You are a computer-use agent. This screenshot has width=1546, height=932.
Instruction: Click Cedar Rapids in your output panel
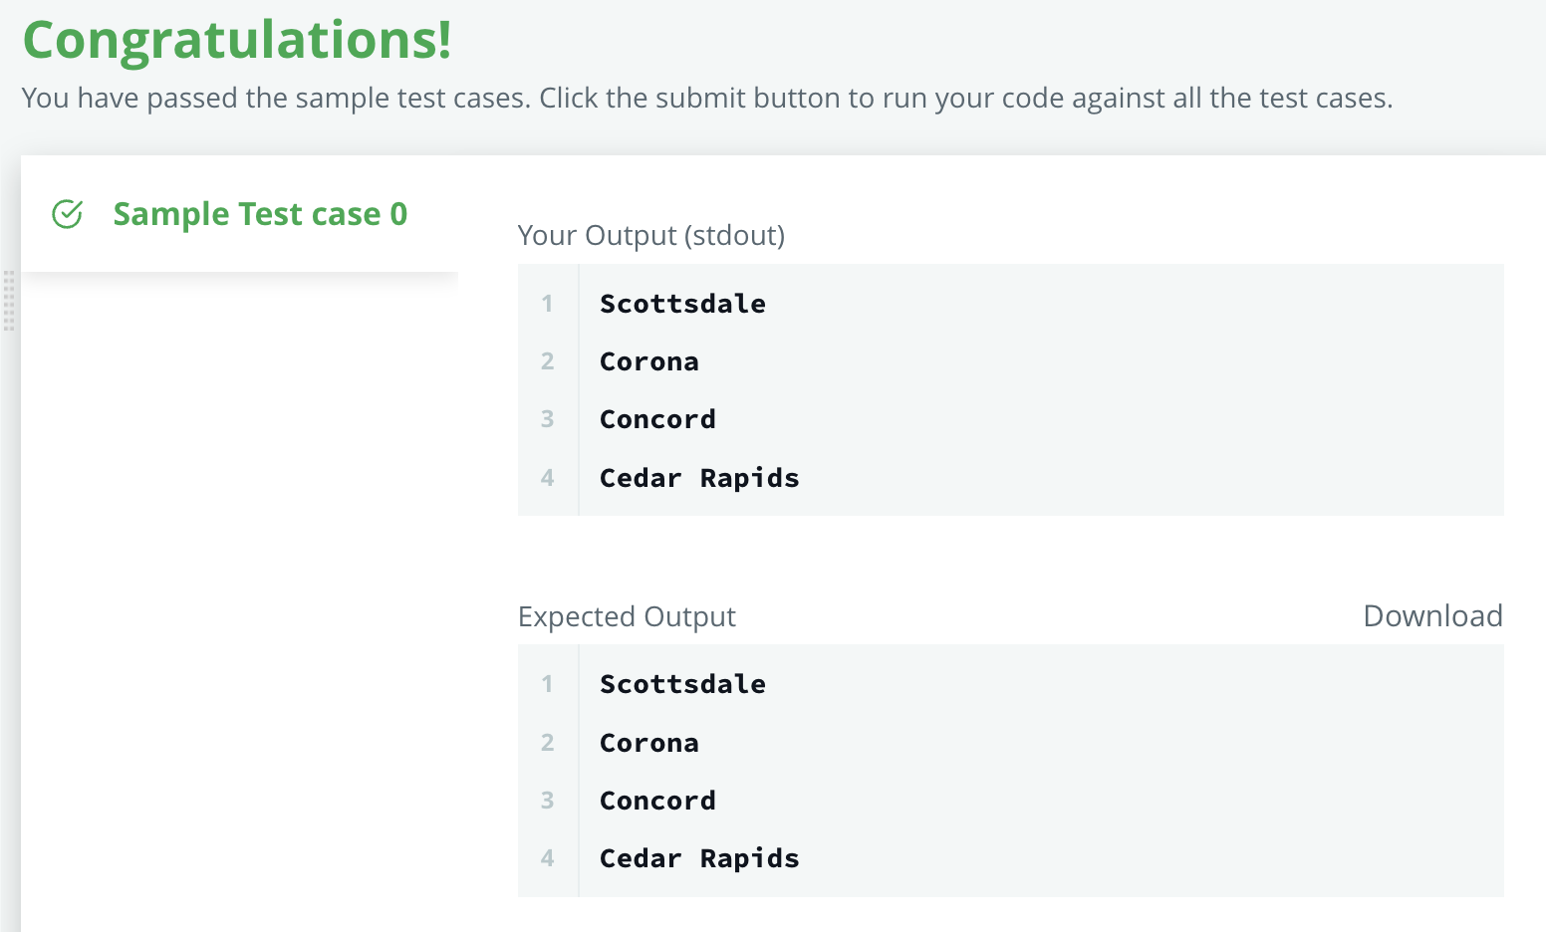coord(699,478)
